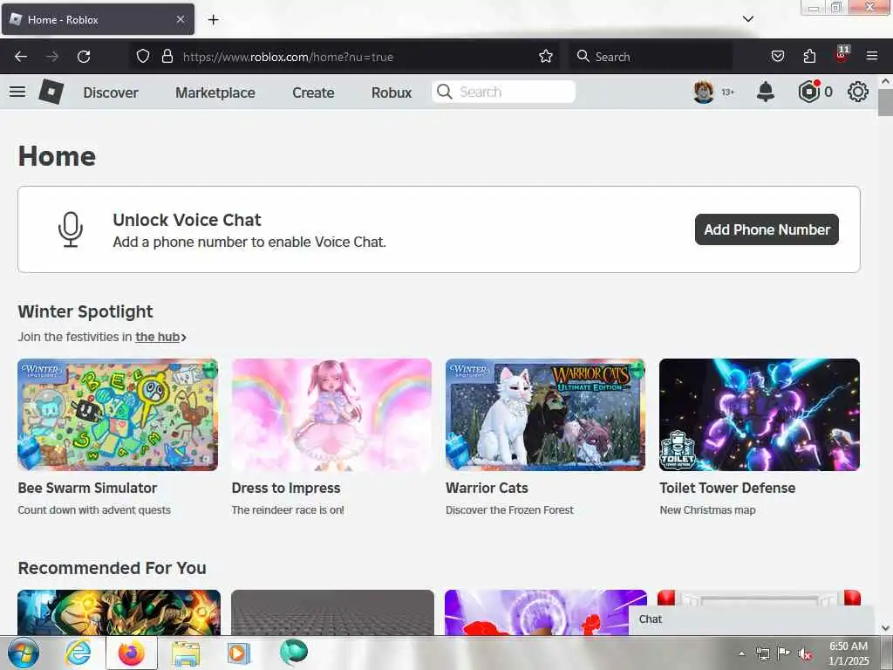Open the Create menu item

coord(313,92)
